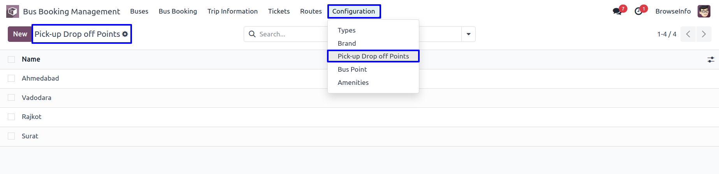Click the Bus Booking Management app logo icon
This screenshot has height=174, width=719.
pyautogui.click(x=12, y=11)
